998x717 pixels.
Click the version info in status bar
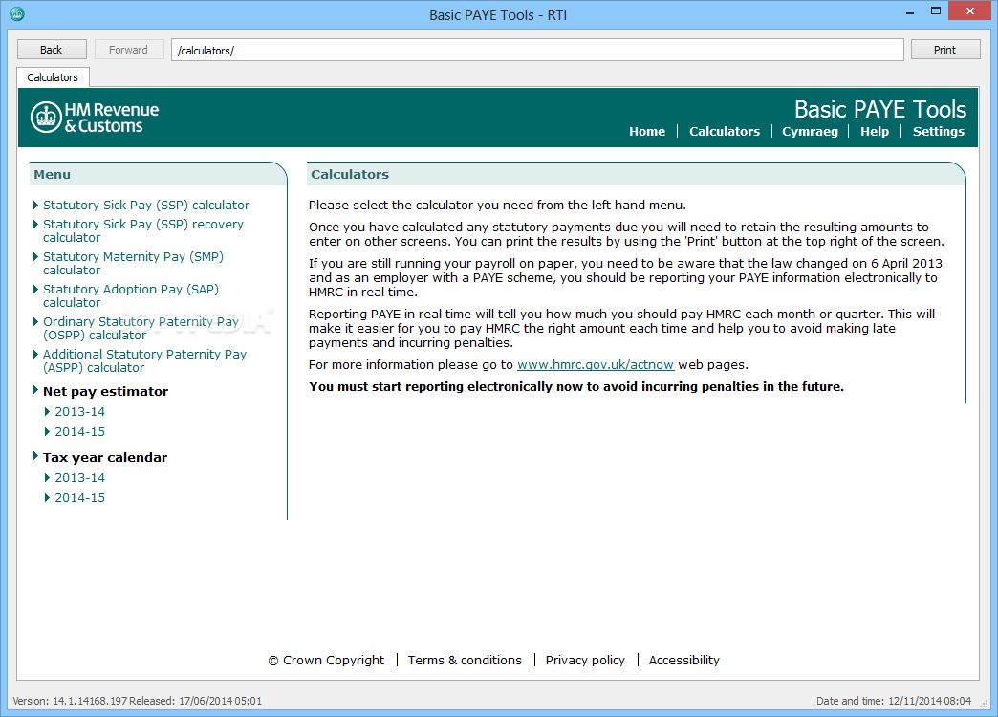pyautogui.click(x=138, y=701)
